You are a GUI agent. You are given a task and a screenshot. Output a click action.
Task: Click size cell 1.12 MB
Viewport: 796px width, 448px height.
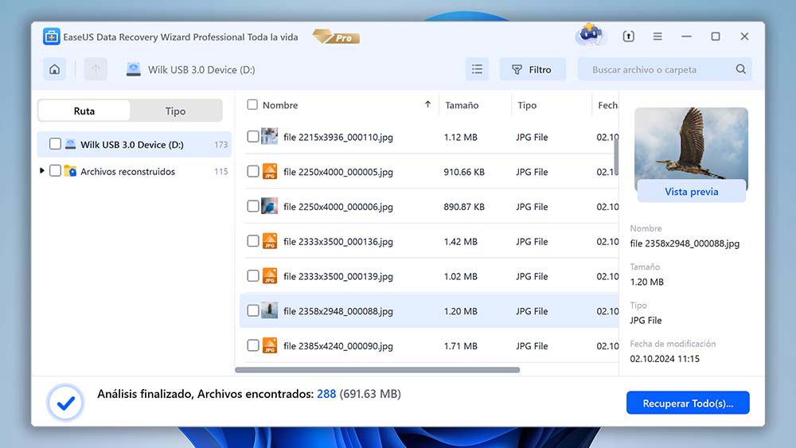(460, 137)
